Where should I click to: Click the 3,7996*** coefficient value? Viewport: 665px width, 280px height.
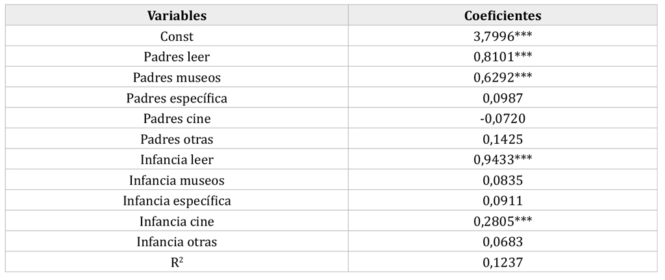(x=503, y=36)
